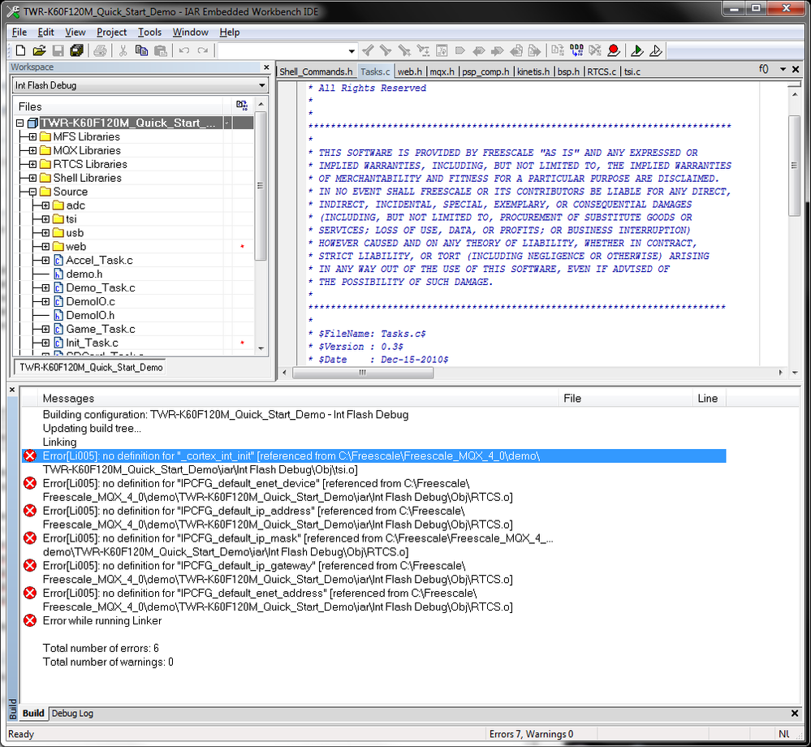
Task: Close the active editor tab
Action: click(796, 69)
